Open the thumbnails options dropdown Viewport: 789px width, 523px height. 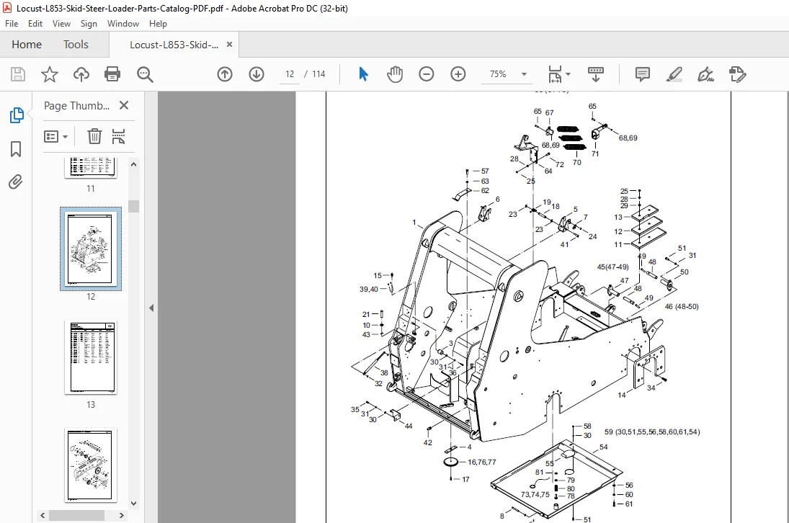(56, 136)
